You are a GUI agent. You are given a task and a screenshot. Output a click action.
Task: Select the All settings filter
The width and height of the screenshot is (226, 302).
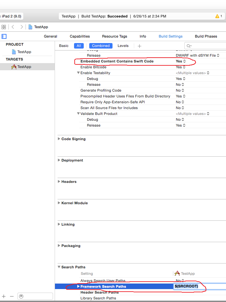click(x=79, y=46)
